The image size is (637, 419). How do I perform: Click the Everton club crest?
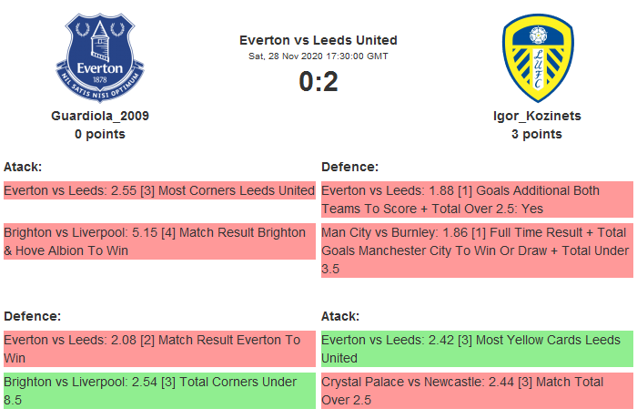pos(100,56)
